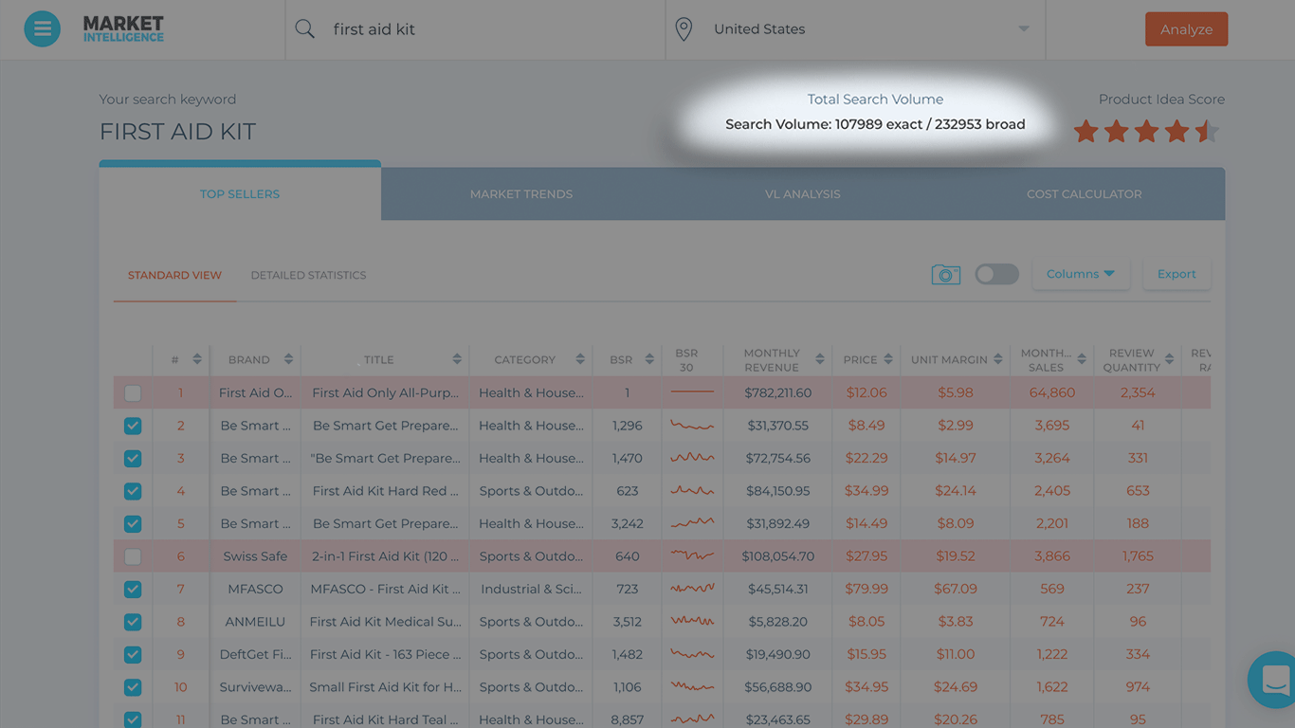Viewport: 1295px width, 728px height.
Task: Click the search magnifier icon
Action: tap(304, 29)
